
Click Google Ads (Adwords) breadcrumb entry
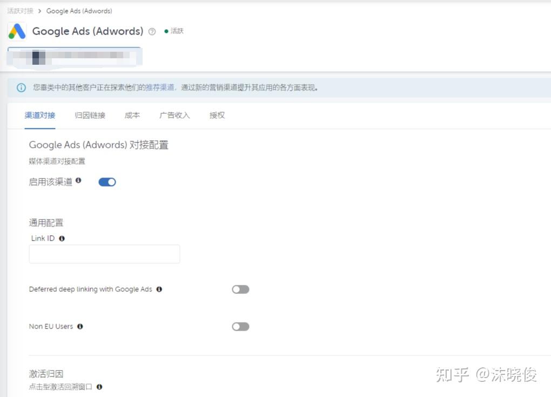tap(79, 11)
